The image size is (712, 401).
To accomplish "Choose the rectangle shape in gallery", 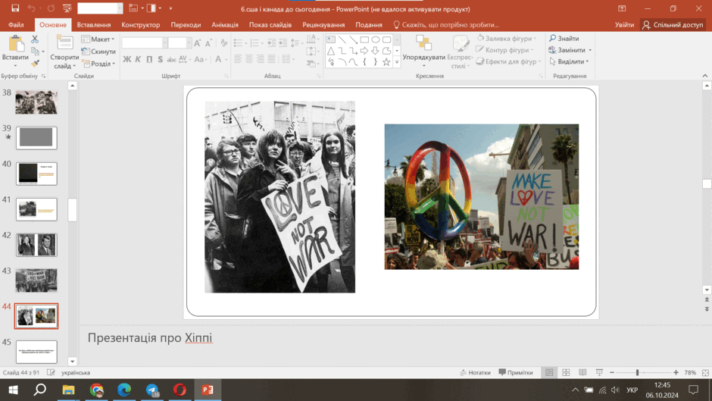I will pyautogui.click(x=364, y=39).
